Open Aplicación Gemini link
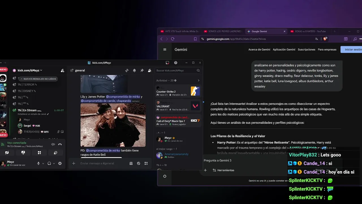Screen dimensions: 362x204 (284, 50)
